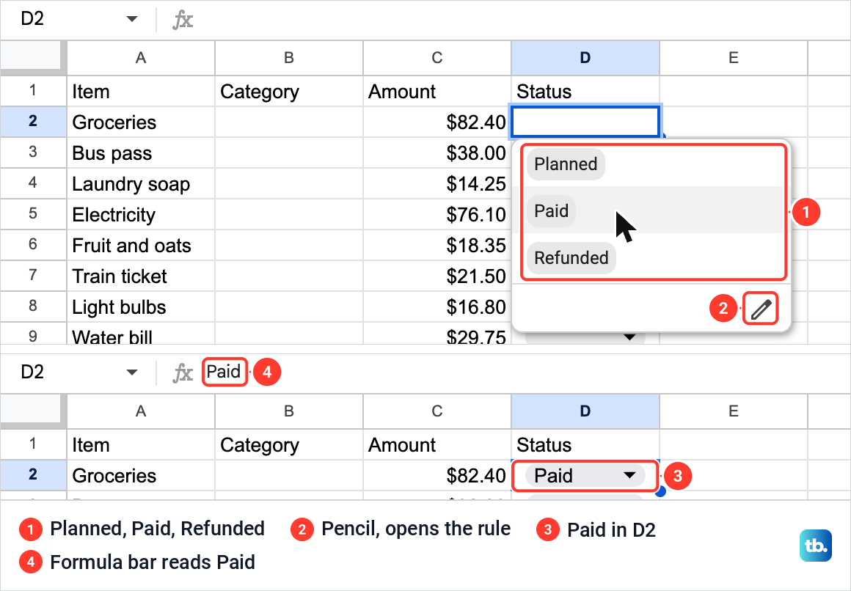Click the edit pencil icon in the dropdown popup

point(760,309)
